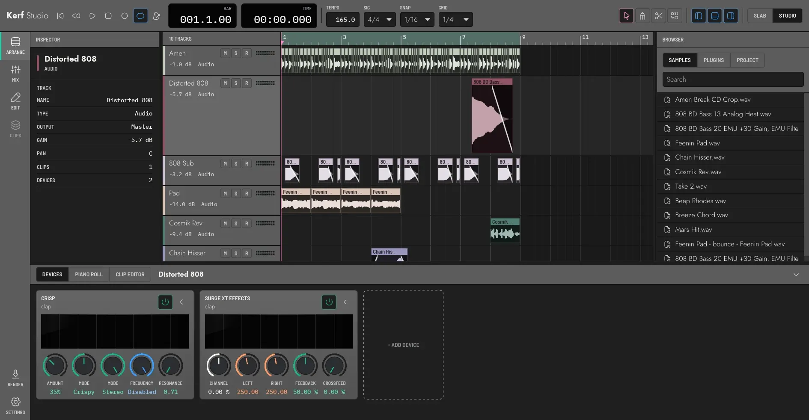Toggle loop mode in the transport bar
This screenshot has height=420, width=809.
coord(140,16)
